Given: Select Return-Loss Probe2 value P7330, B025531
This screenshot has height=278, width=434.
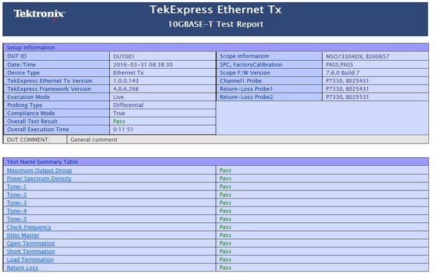Looking at the screenshot, I should [347, 97].
